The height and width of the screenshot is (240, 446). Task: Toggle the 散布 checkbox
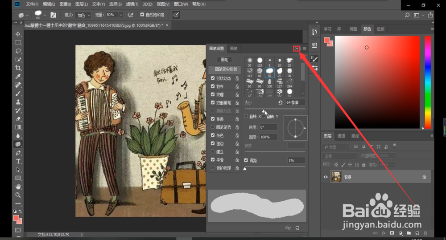[x=212, y=86]
